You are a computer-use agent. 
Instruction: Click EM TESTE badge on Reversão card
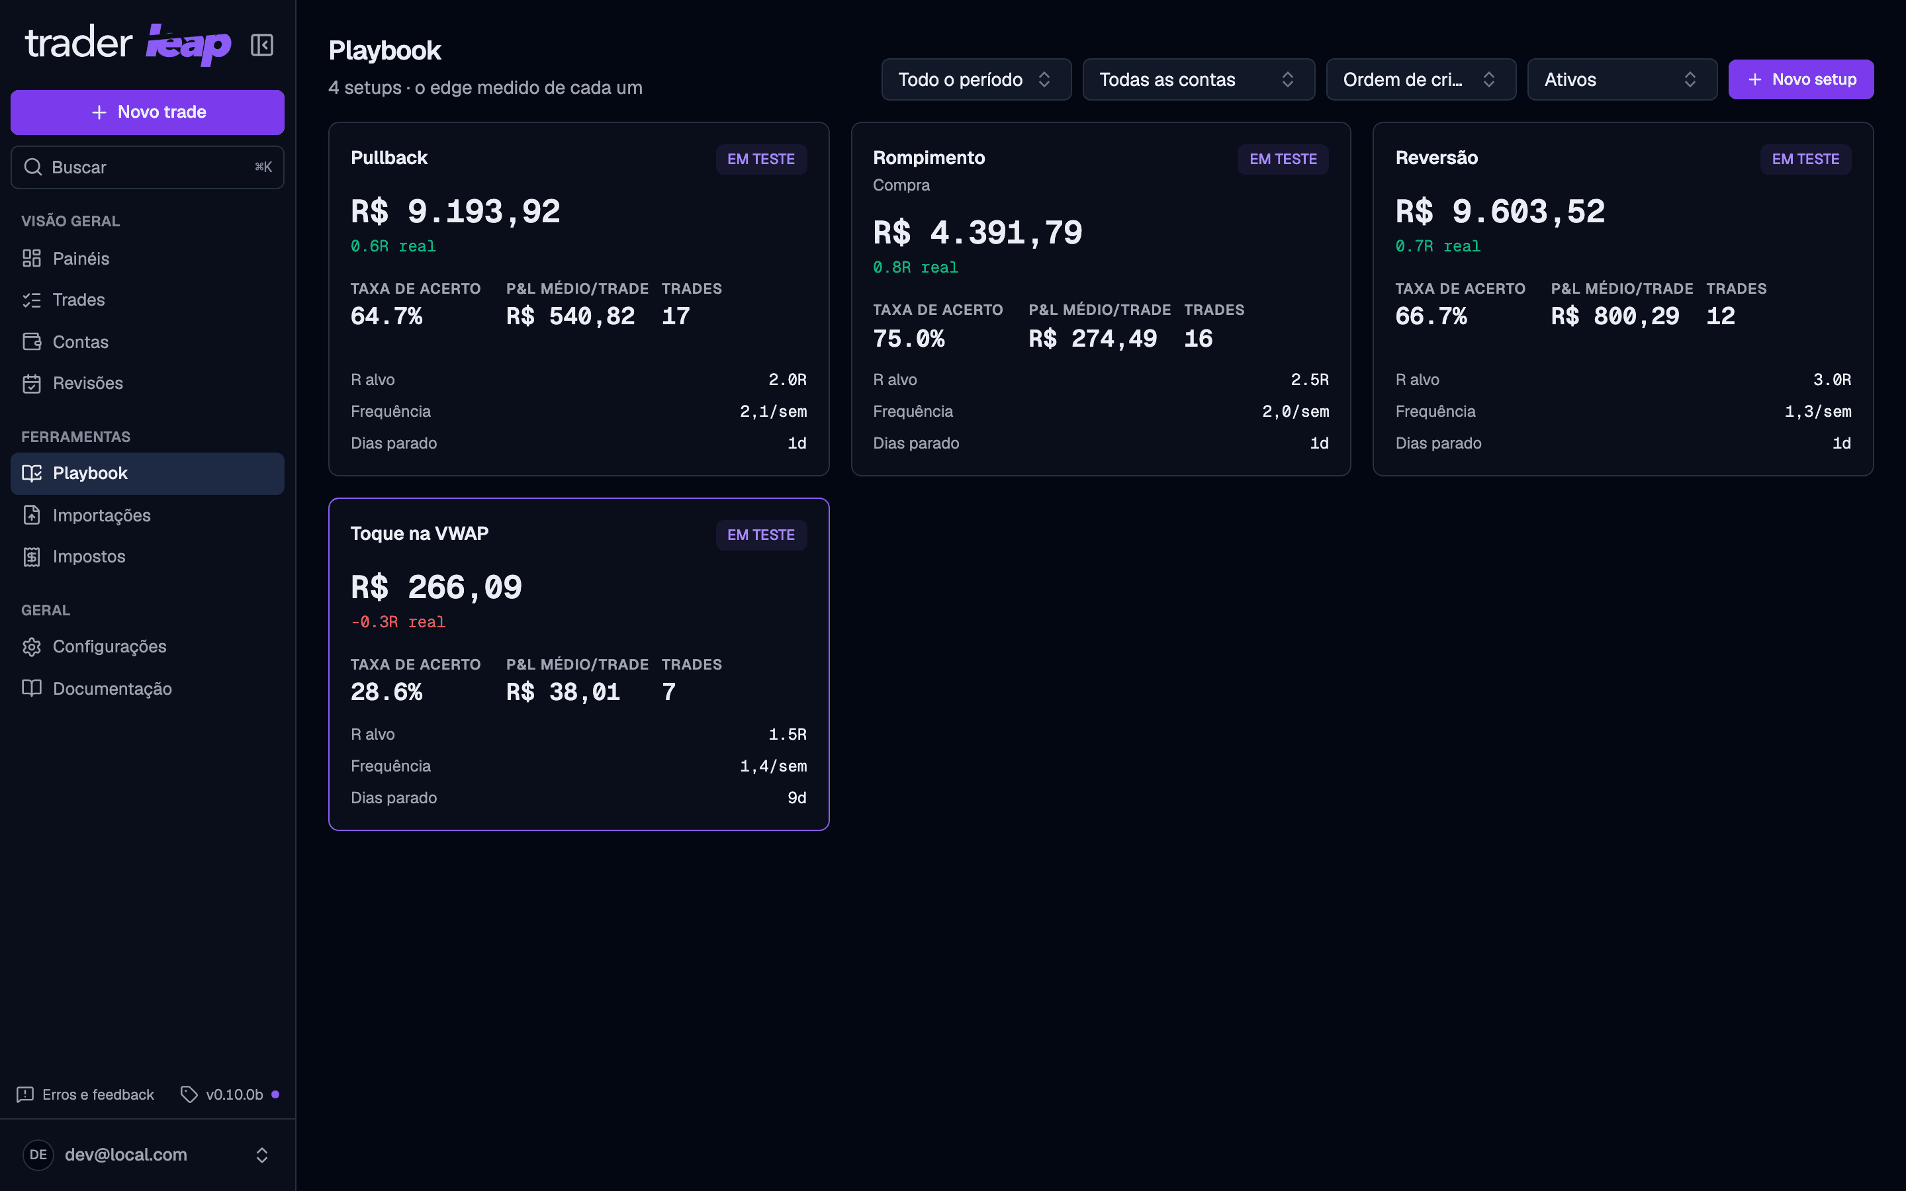click(x=1805, y=159)
